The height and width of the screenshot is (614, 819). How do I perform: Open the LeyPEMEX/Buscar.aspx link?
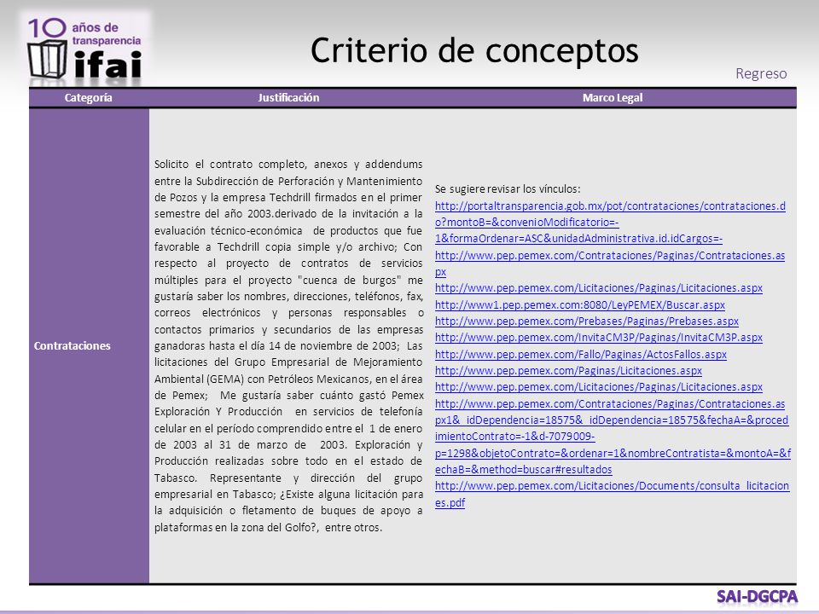580,305
